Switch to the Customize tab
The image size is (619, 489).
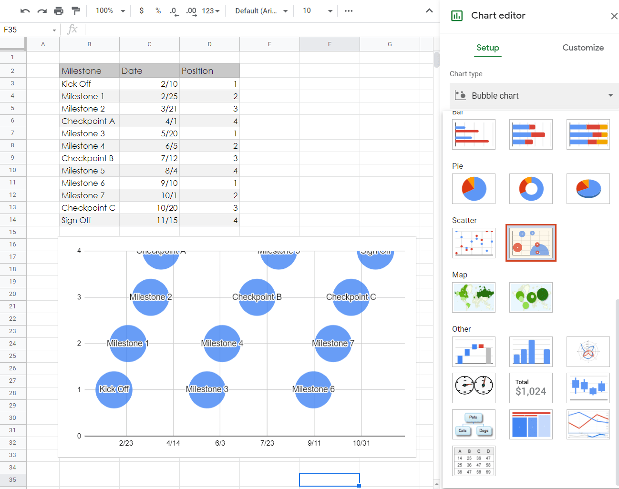582,48
